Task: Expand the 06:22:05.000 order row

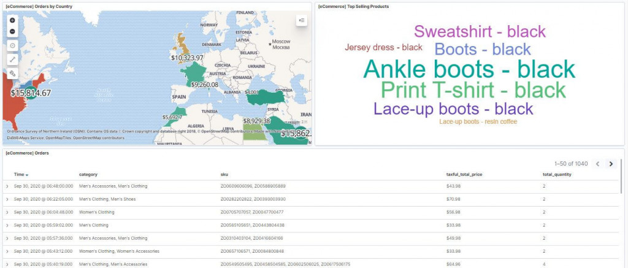Action: coord(7,199)
